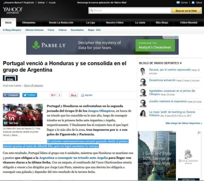204x181 pixels.
Task: Click the Ritz-Carlton suite ad image
Action: pyautogui.click(x=157, y=155)
